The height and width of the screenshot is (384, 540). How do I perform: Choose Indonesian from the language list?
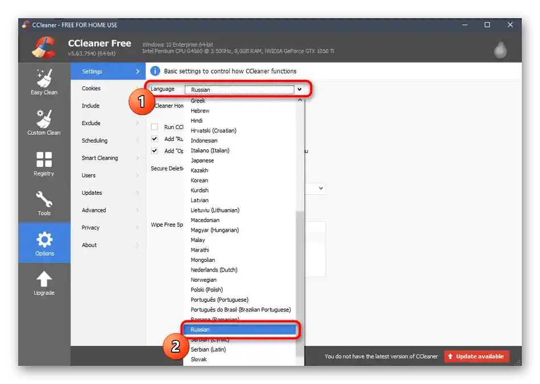(x=239, y=141)
